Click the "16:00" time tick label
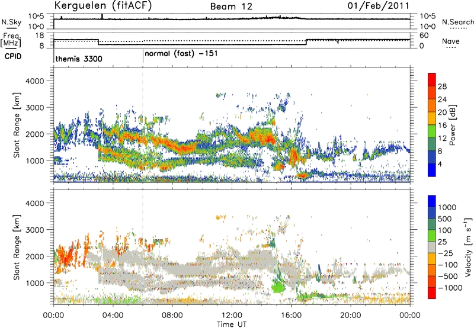This screenshot has height=328, width=474. [x=291, y=316]
